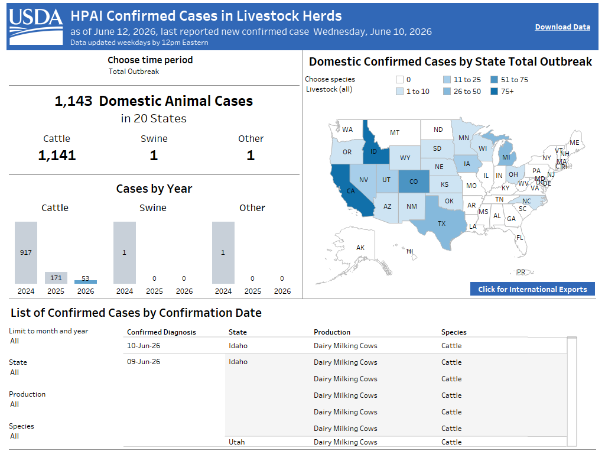This screenshot has height=454, width=605.
Task: Click the cases list vertical scrollbar
Action: click(x=572, y=391)
